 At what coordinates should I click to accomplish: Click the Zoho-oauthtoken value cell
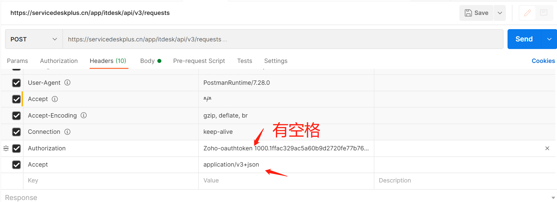coord(286,148)
